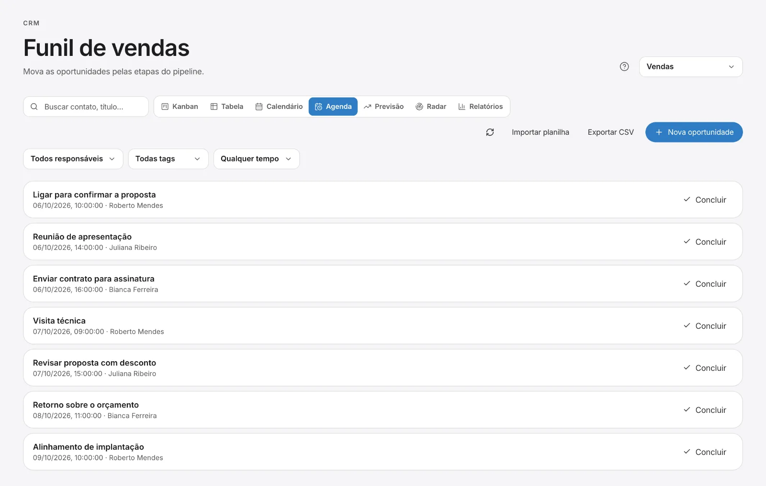
Task: Click the help question mark icon
Action: 624,67
